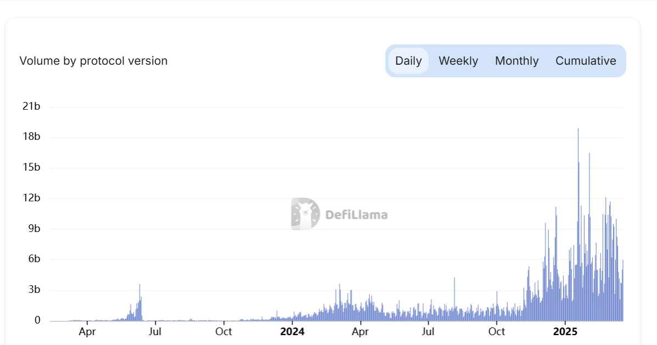
Task: Click the 12b y-axis label
Action: [x=31, y=198]
